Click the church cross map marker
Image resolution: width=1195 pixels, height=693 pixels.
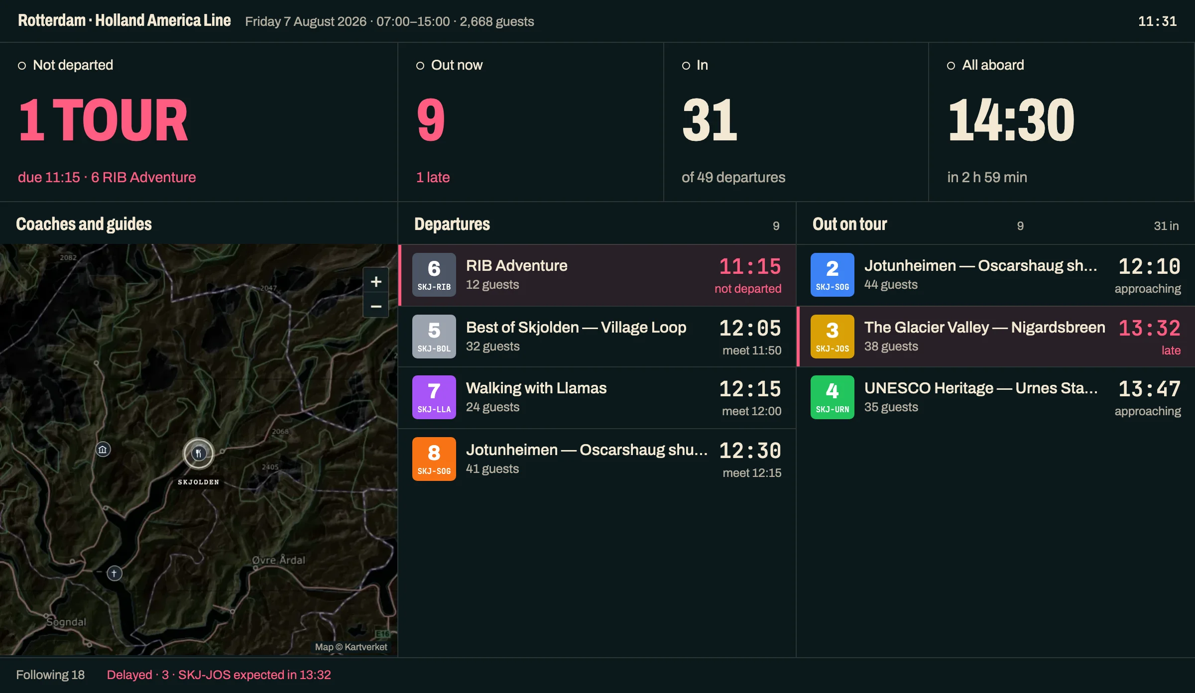pos(115,574)
